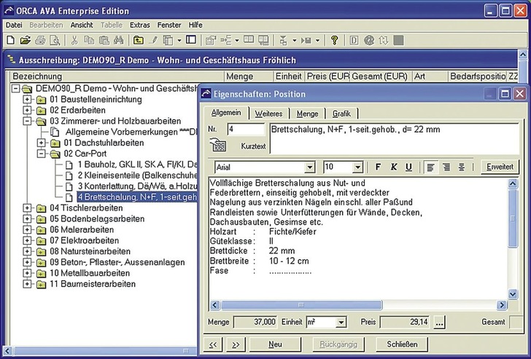Image resolution: width=531 pixels, height=359 pixels.
Task: Open the Hilfe menu
Action: pyautogui.click(x=195, y=25)
